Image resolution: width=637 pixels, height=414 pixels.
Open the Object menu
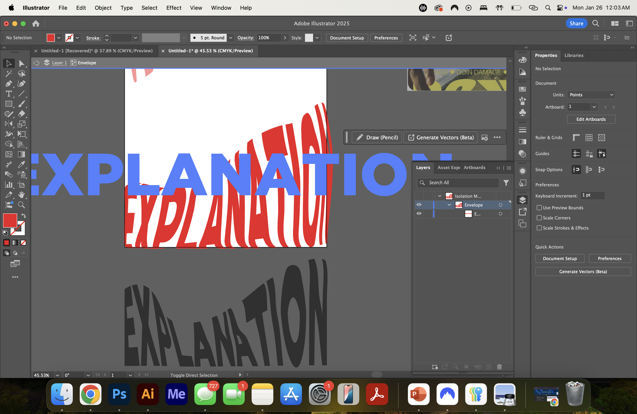[x=103, y=8]
